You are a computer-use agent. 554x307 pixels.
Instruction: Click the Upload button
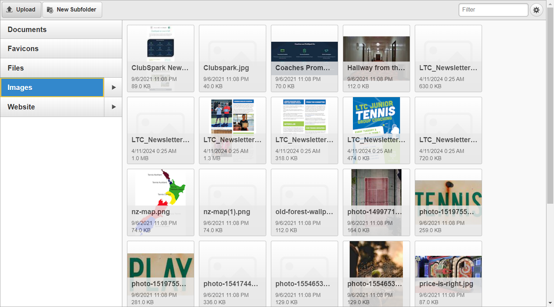(x=21, y=10)
